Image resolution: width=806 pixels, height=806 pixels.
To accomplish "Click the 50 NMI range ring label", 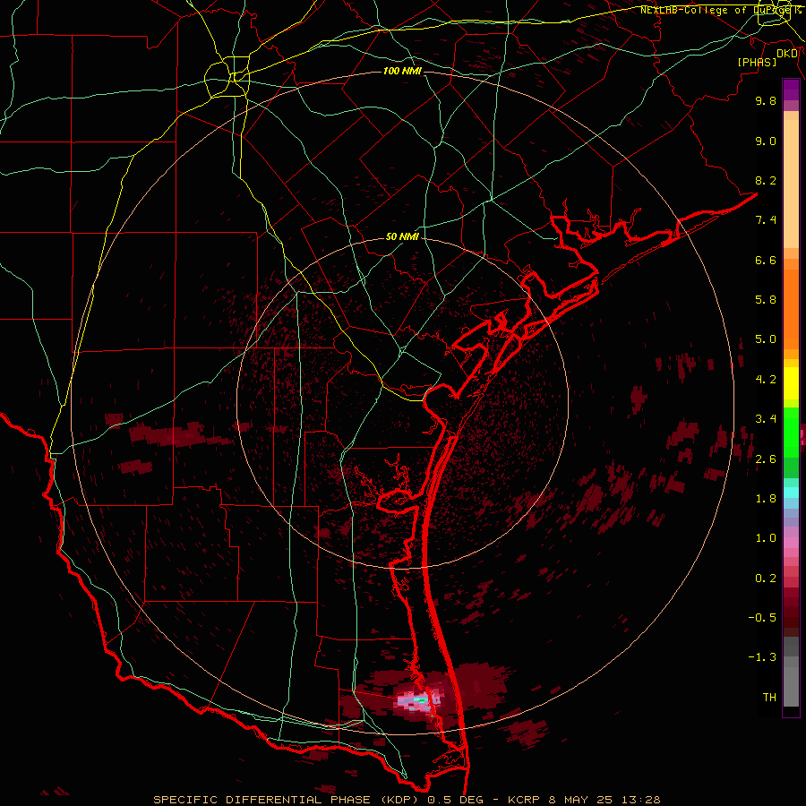I will tap(402, 237).
